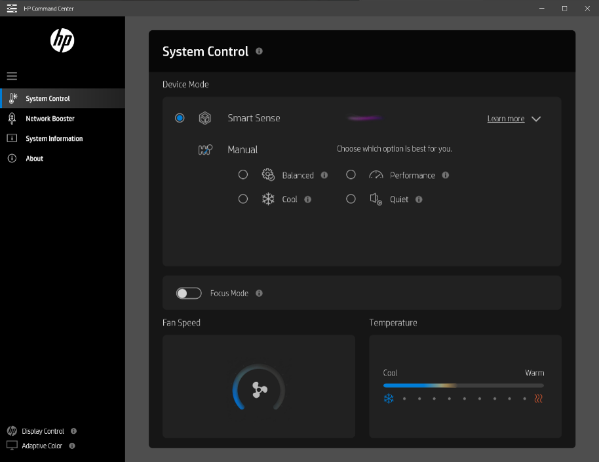599x462 pixels.
Task: Click the About info circle icon
Action: pos(12,158)
